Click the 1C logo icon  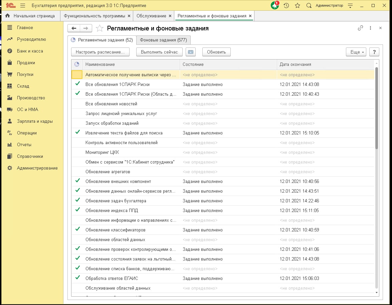tap(10, 5)
